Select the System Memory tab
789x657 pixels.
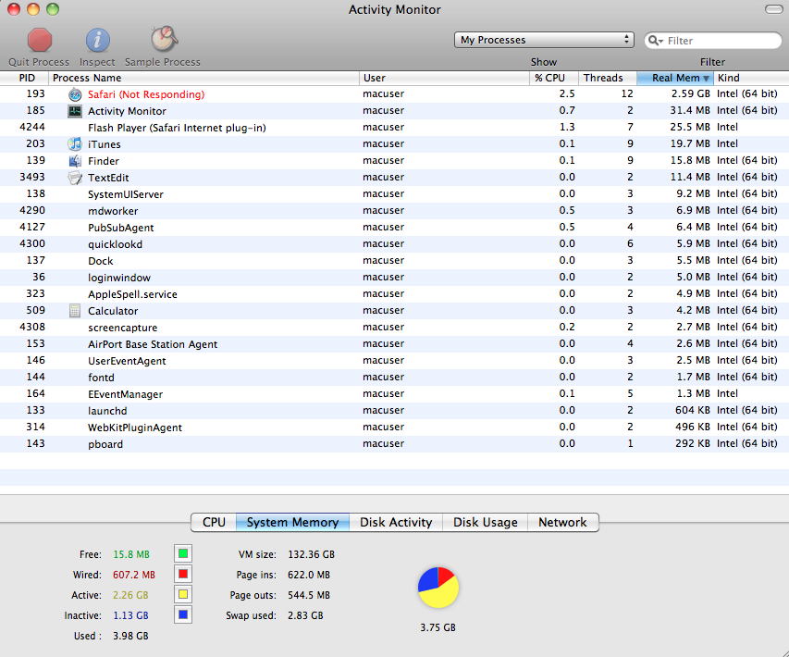tap(293, 523)
